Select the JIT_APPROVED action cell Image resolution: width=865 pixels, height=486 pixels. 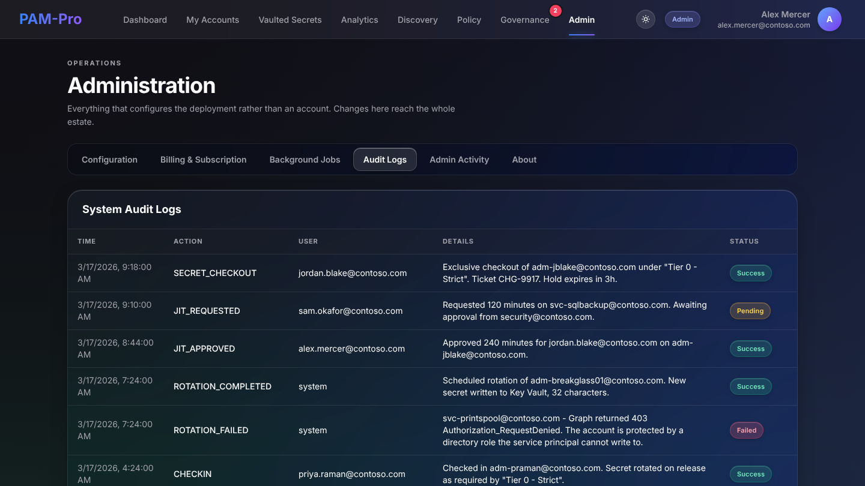tap(204, 349)
